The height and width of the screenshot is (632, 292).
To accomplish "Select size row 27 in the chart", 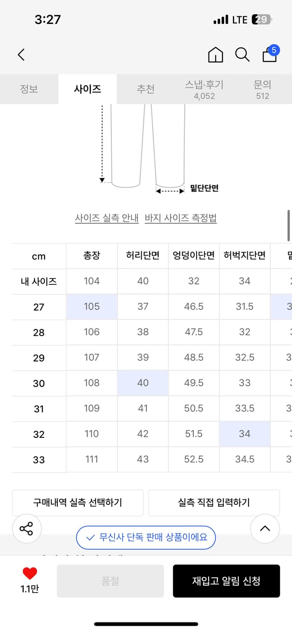I will (38, 307).
